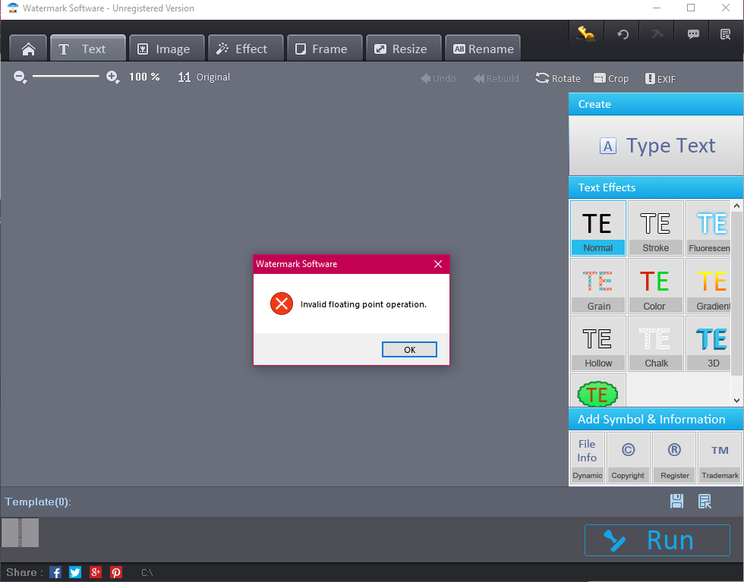This screenshot has width=744, height=582.
Task: Click the Add Symbol & Information header
Action: (656, 420)
